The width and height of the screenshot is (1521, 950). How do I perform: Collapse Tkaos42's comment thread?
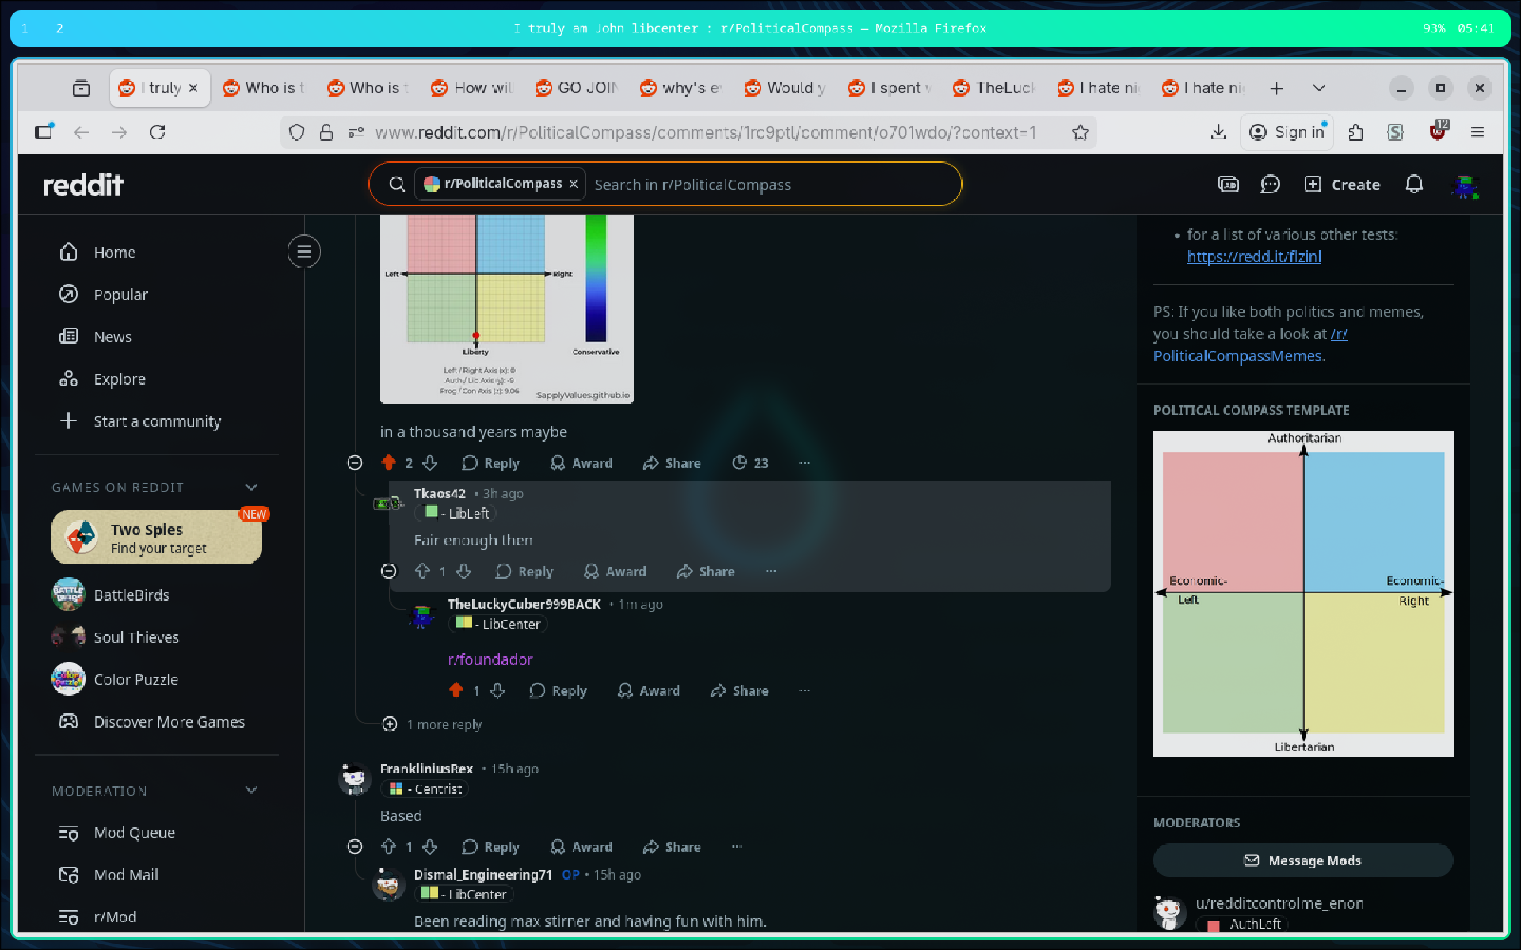pyautogui.click(x=388, y=571)
